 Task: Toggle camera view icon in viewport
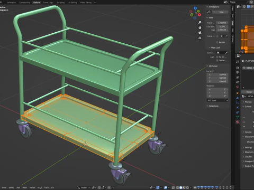200,33
